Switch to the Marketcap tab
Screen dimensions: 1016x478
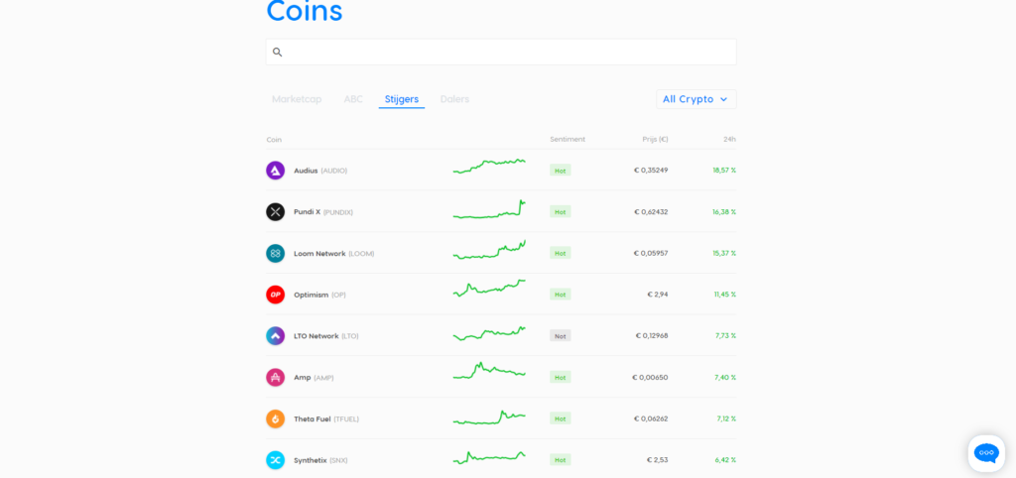pos(297,99)
